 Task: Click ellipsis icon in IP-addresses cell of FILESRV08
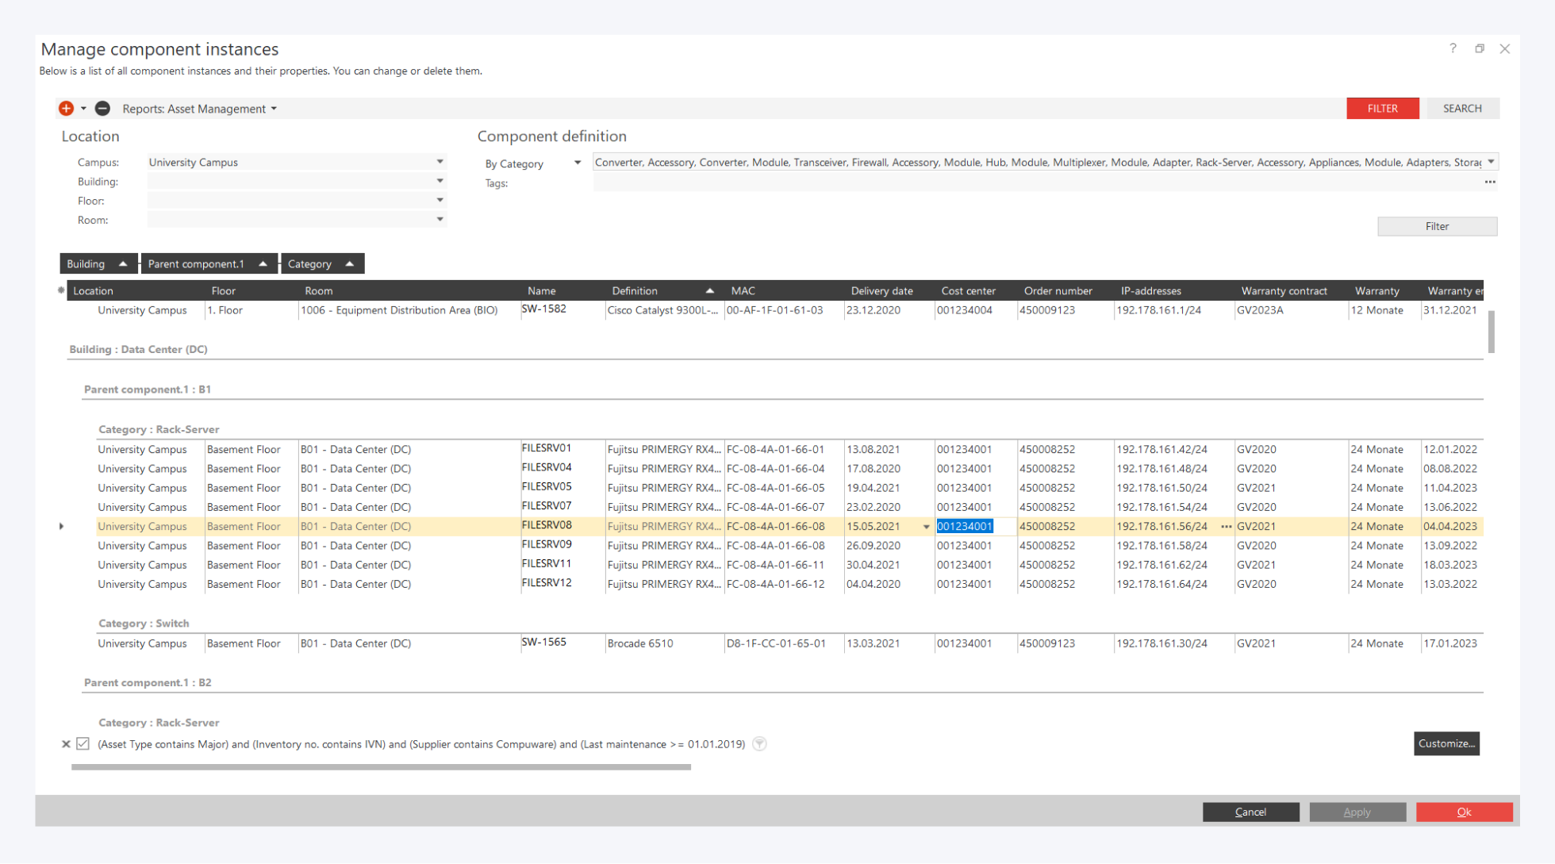1226,527
